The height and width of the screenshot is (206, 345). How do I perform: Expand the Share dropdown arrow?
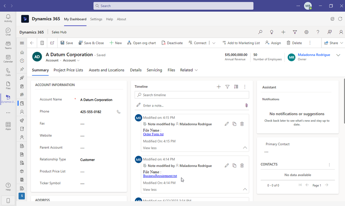pyautogui.click(x=342, y=43)
